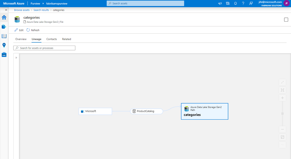
Task: Click the categories asset header icon
Action: 17,19
